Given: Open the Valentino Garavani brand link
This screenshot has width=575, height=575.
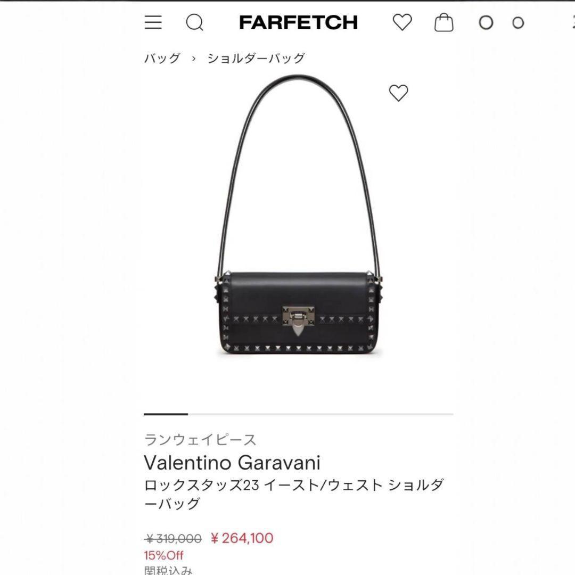Looking at the screenshot, I should point(232,463).
